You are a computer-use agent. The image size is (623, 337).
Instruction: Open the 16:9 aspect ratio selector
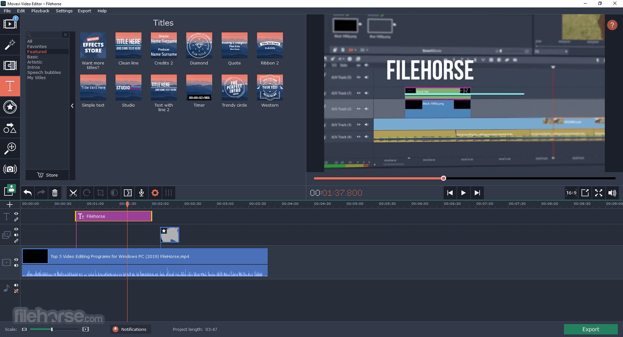point(571,193)
